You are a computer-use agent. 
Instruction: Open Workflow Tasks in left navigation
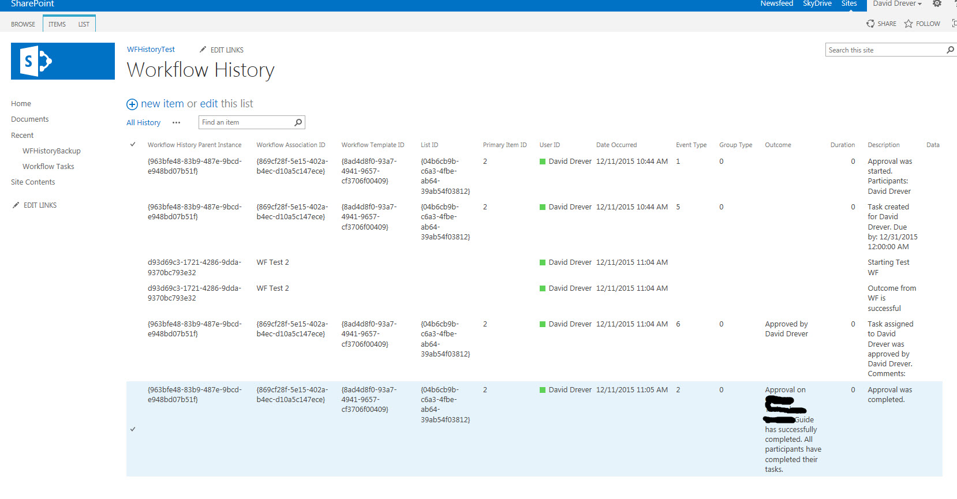[x=48, y=167]
